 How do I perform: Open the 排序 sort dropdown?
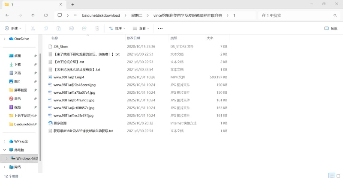pyautogui.click(x=117, y=28)
